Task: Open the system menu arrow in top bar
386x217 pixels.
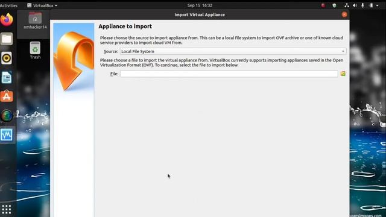Action: pyautogui.click(x=378, y=5)
